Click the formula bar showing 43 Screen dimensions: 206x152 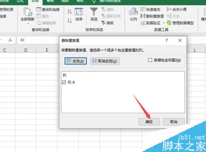click(x=38, y=40)
